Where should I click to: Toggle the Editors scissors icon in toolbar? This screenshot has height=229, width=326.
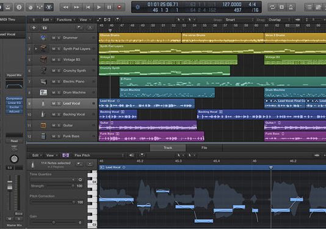[x=49, y=7]
